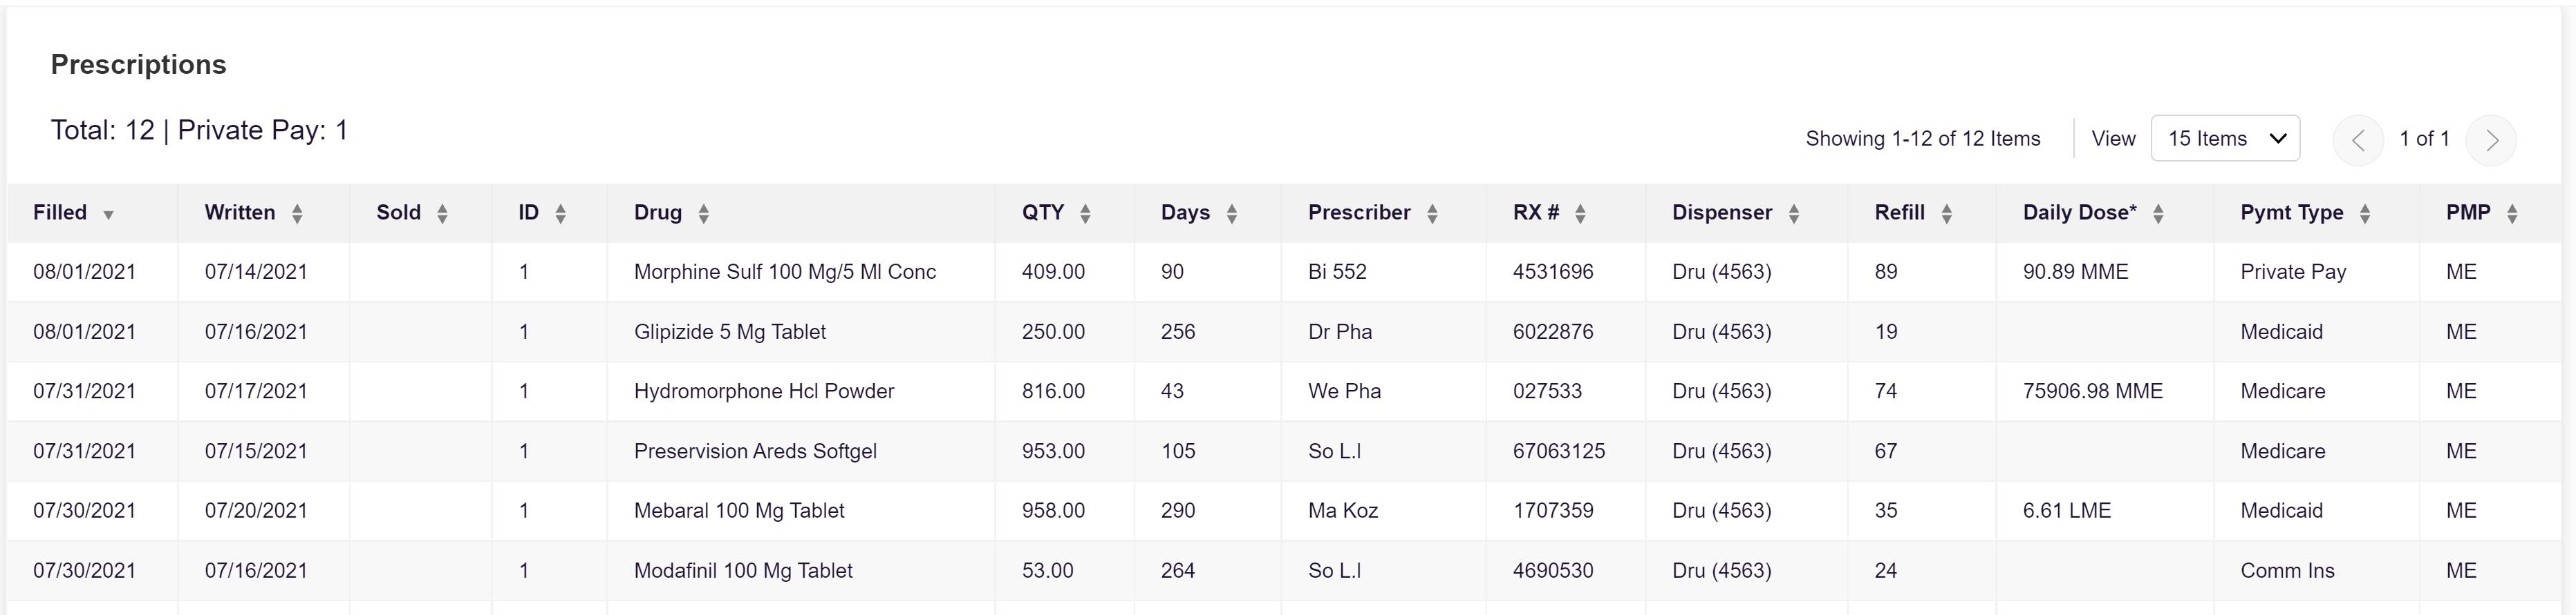Image resolution: width=2576 pixels, height=615 pixels.
Task: Sort by Days column icon
Action: coord(1231,214)
